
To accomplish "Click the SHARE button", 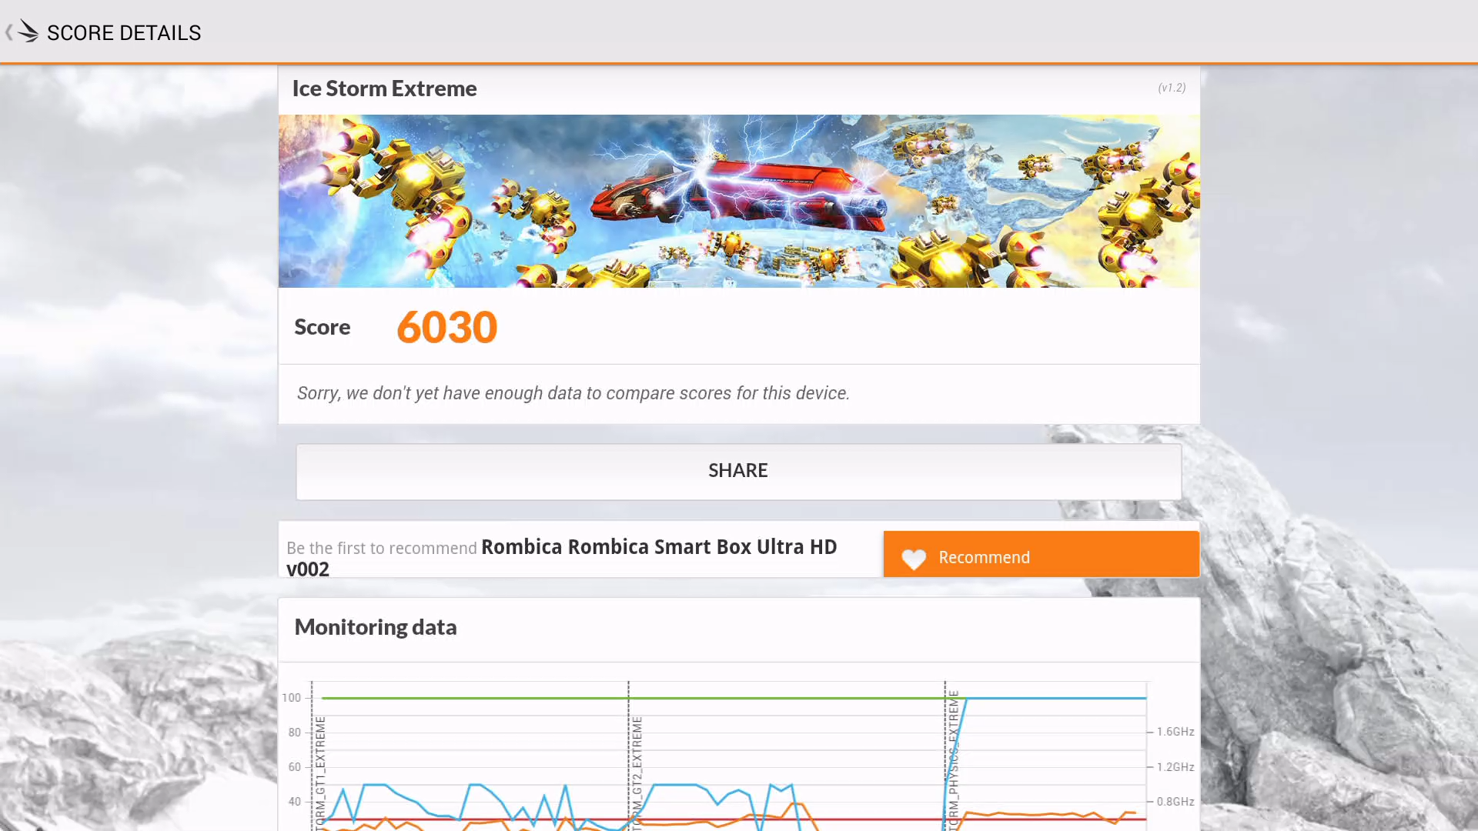I will 738,471.
